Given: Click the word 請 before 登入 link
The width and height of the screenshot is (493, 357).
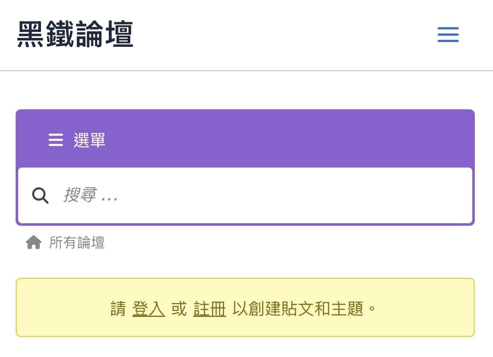Looking at the screenshot, I should [x=118, y=309].
